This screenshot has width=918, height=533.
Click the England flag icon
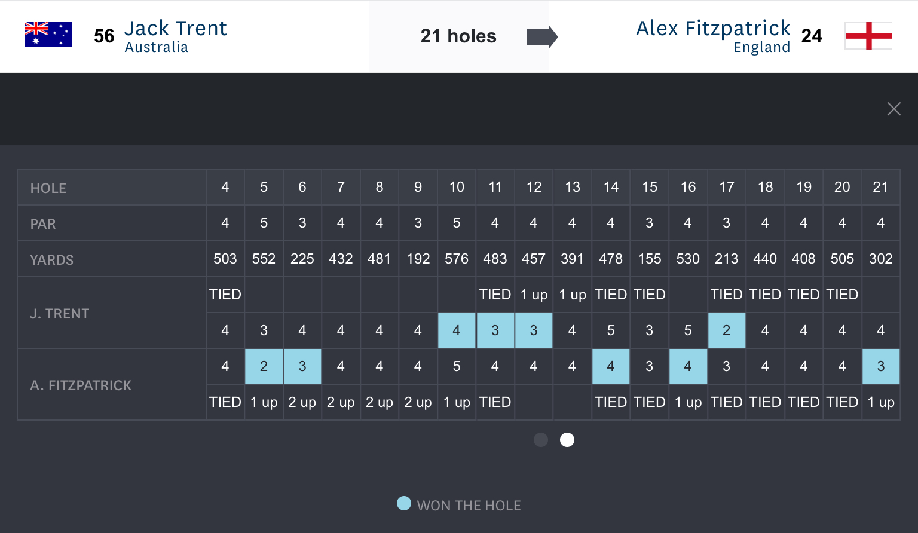tap(868, 36)
